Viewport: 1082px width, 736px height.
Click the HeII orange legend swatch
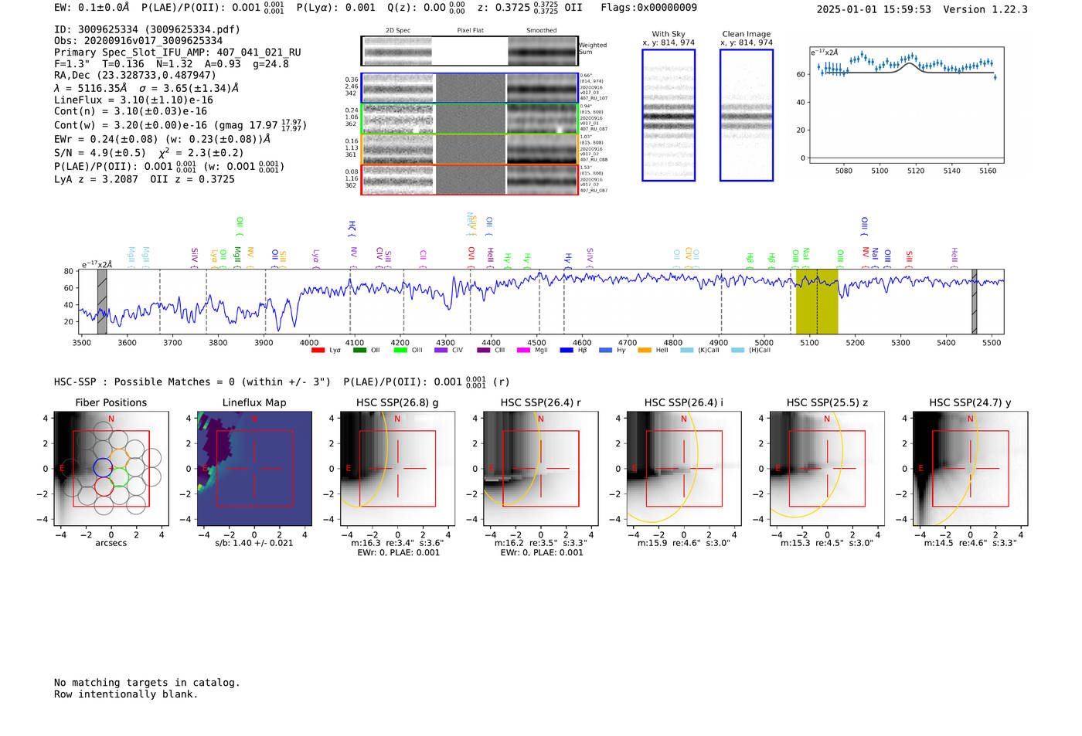point(645,351)
